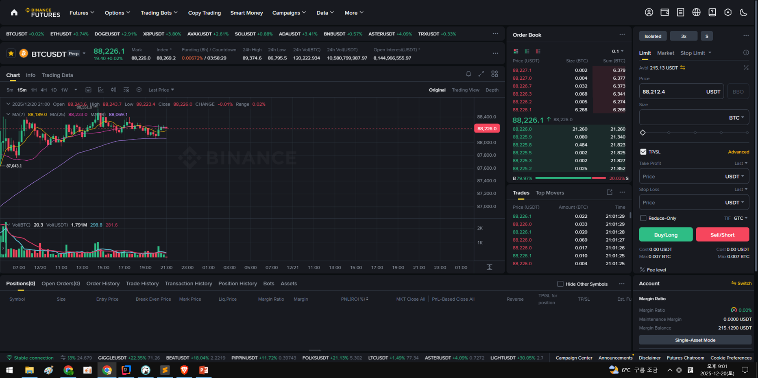Show both buy and sell order book view

(516, 51)
